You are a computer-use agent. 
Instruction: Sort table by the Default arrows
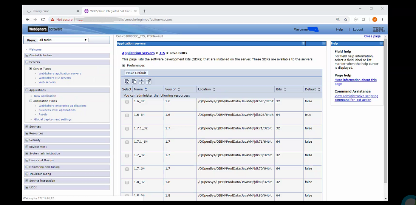coord(319,89)
